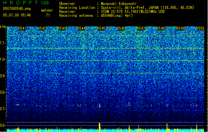Select the file name 0507080540.png
The width and height of the screenshot is (208, 132).
click(17, 9)
